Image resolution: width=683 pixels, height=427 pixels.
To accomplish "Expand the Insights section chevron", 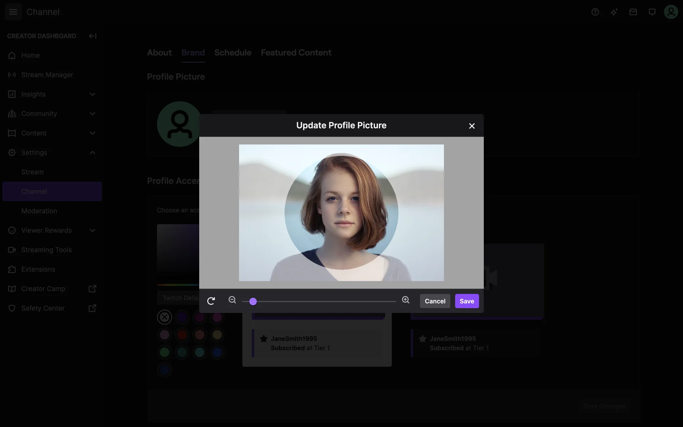I will pos(92,94).
